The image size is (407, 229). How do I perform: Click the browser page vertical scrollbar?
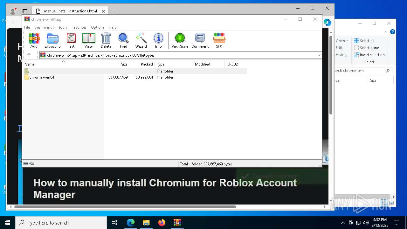coord(331,75)
